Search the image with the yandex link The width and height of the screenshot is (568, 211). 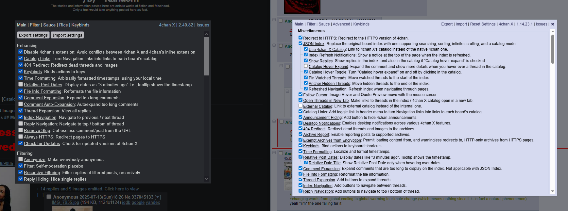coord(153,203)
